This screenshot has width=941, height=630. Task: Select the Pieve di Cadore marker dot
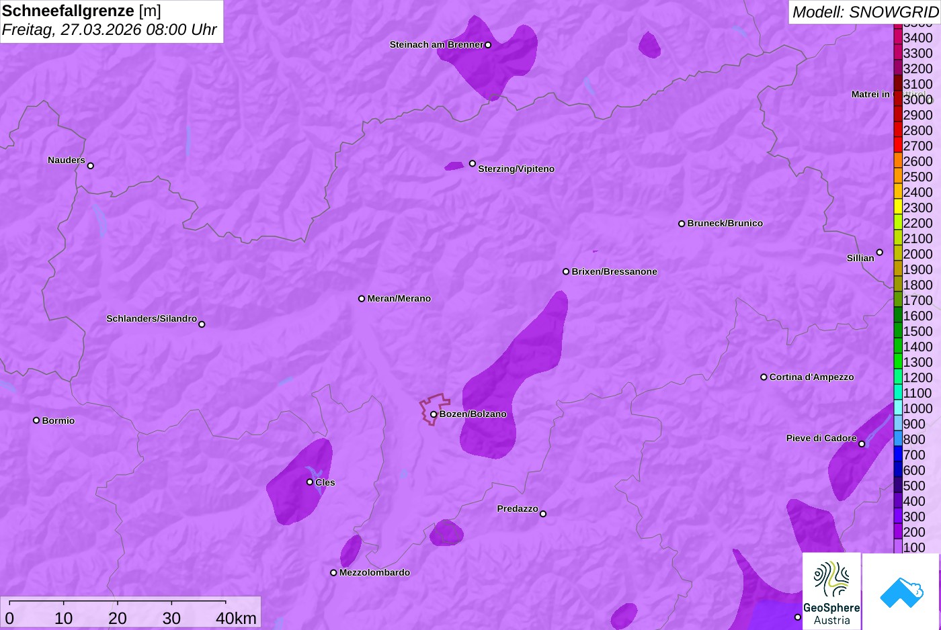[x=862, y=444]
